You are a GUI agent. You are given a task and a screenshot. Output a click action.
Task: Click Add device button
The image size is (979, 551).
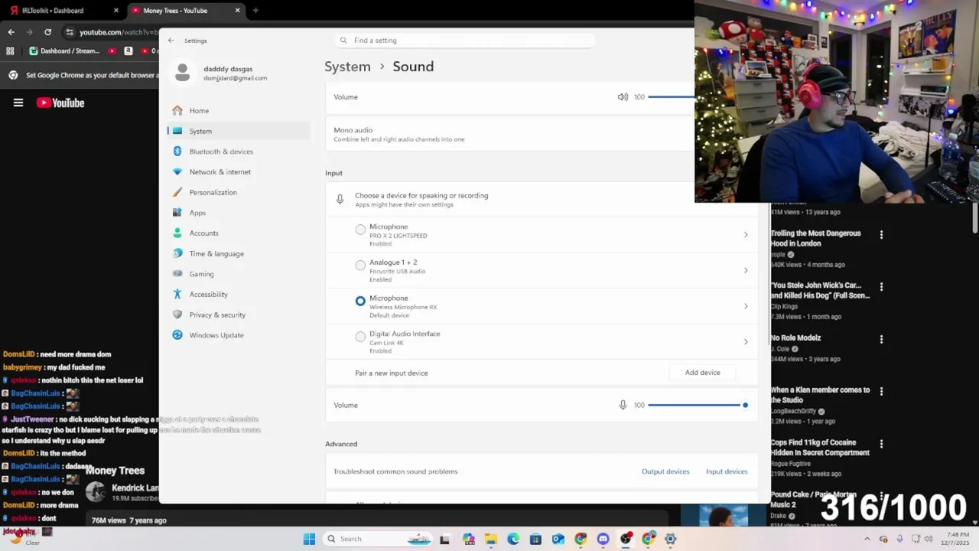tap(702, 373)
